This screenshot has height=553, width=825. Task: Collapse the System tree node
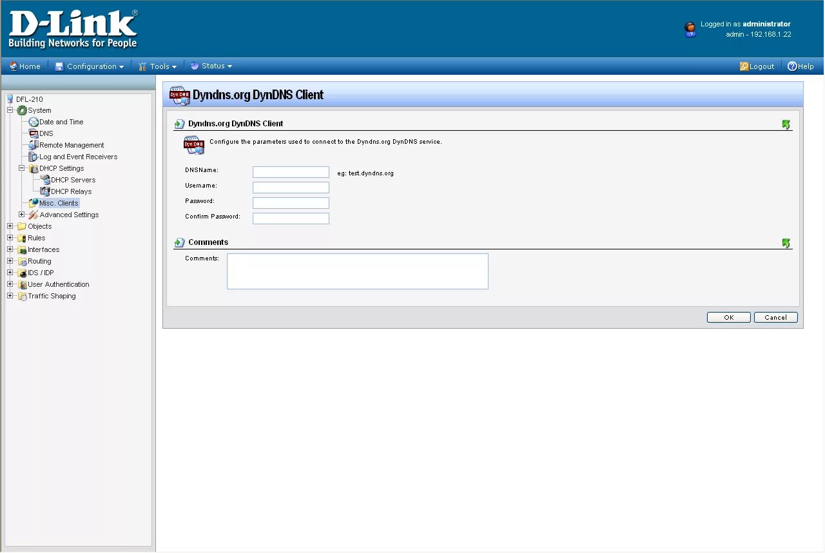coord(10,110)
